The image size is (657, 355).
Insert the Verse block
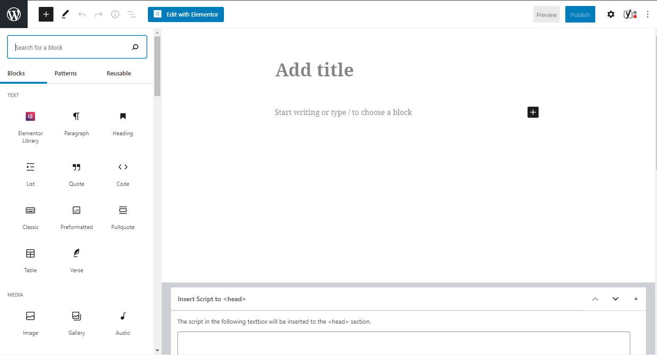[76, 260]
